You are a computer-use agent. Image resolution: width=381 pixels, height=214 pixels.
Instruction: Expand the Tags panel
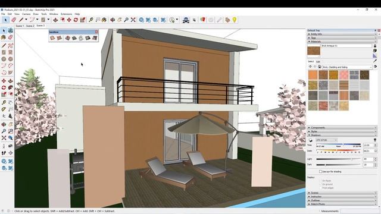(x=342, y=38)
